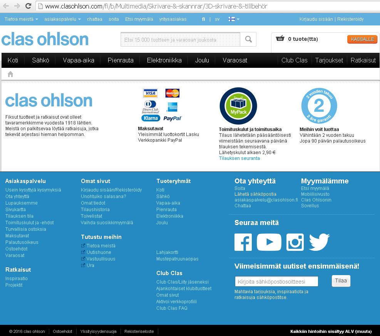Click the magnifying glass search button

[248, 39]
